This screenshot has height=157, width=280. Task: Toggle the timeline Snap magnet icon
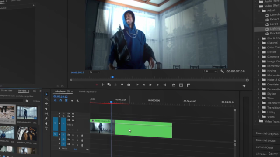tap(61, 101)
